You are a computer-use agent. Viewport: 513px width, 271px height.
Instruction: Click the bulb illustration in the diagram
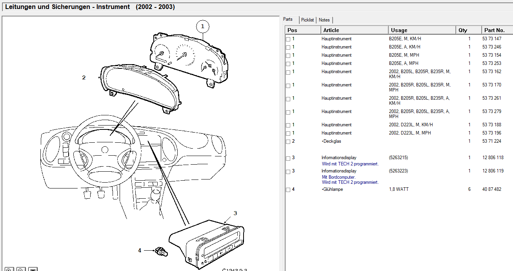click(x=161, y=251)
